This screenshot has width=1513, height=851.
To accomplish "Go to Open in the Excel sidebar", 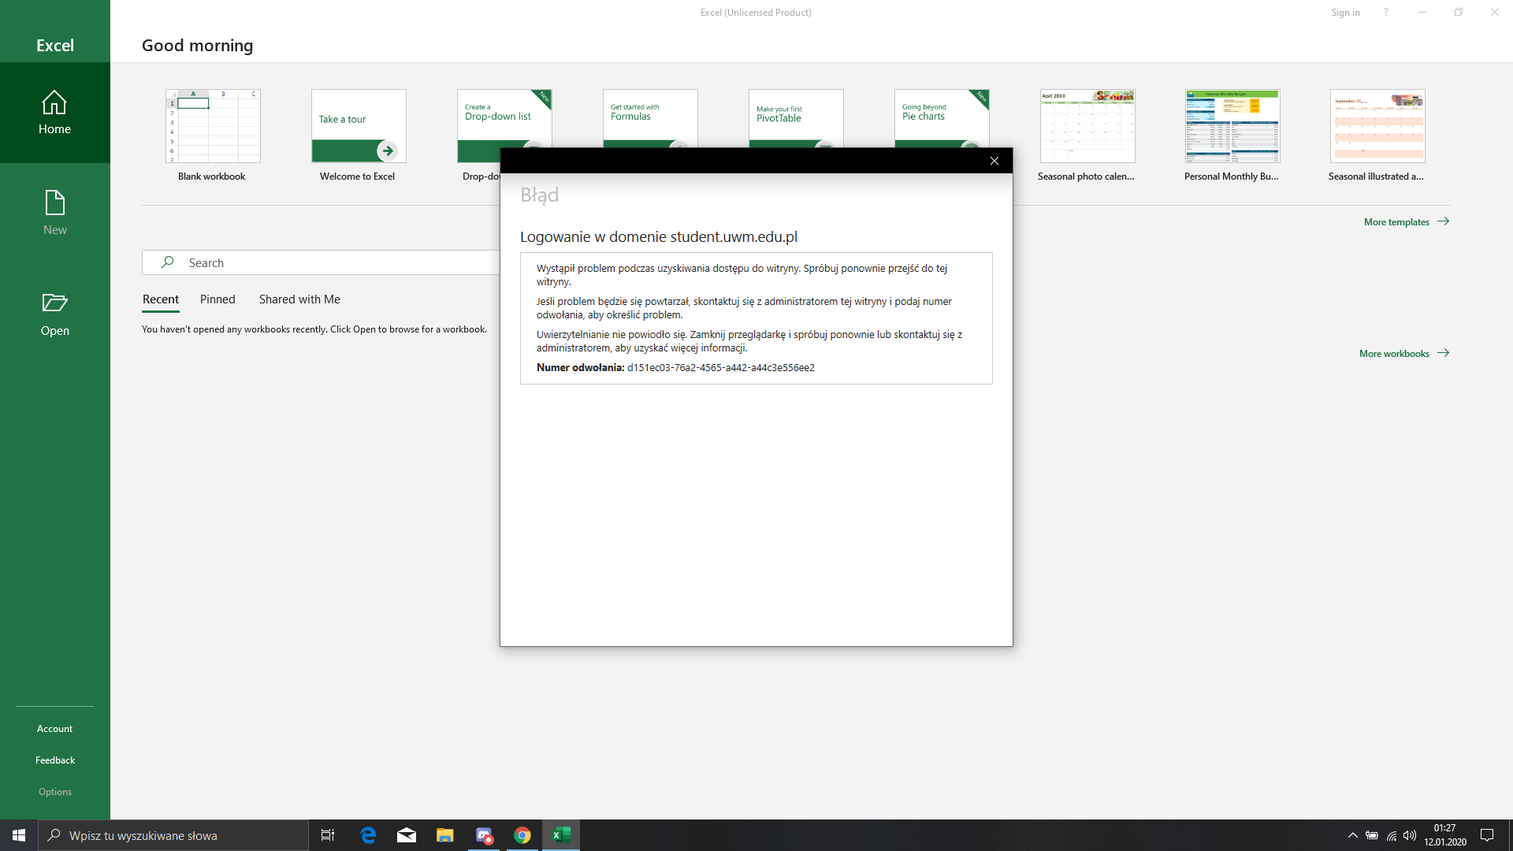I will 55,314.
